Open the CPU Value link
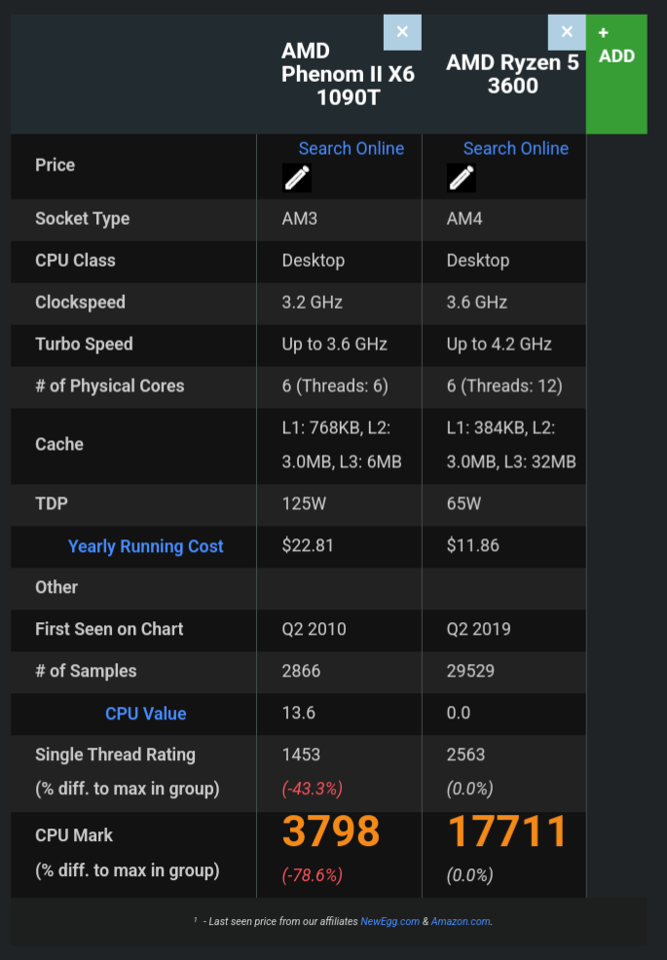 click(x=146, y=714)
